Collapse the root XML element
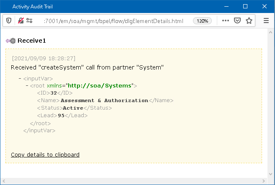275x185 pixels. [27, 86]
